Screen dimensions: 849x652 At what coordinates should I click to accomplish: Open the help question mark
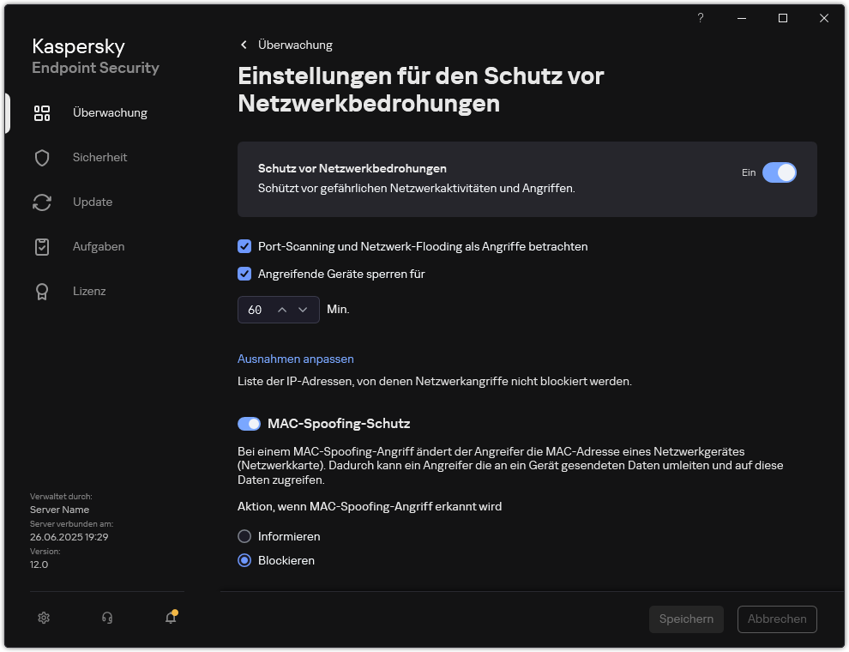(x=700, y=17)
